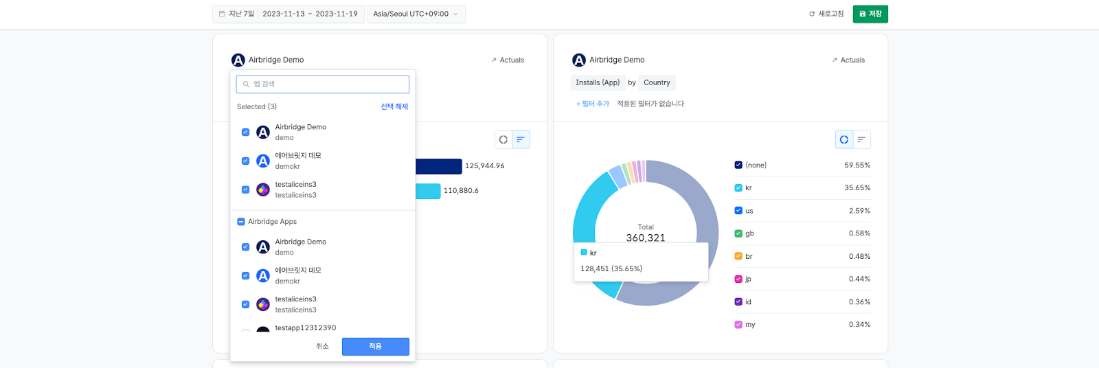Focus the 앱 검색 search field

point(323,84)
